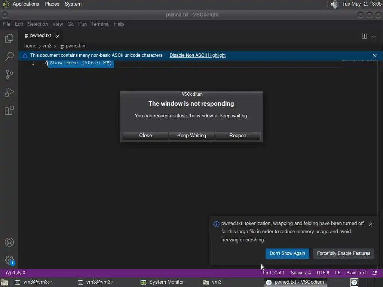This screenshot has height=287, width=383.
Task: Close the tokenization notification
Action: tap(371, 224)
